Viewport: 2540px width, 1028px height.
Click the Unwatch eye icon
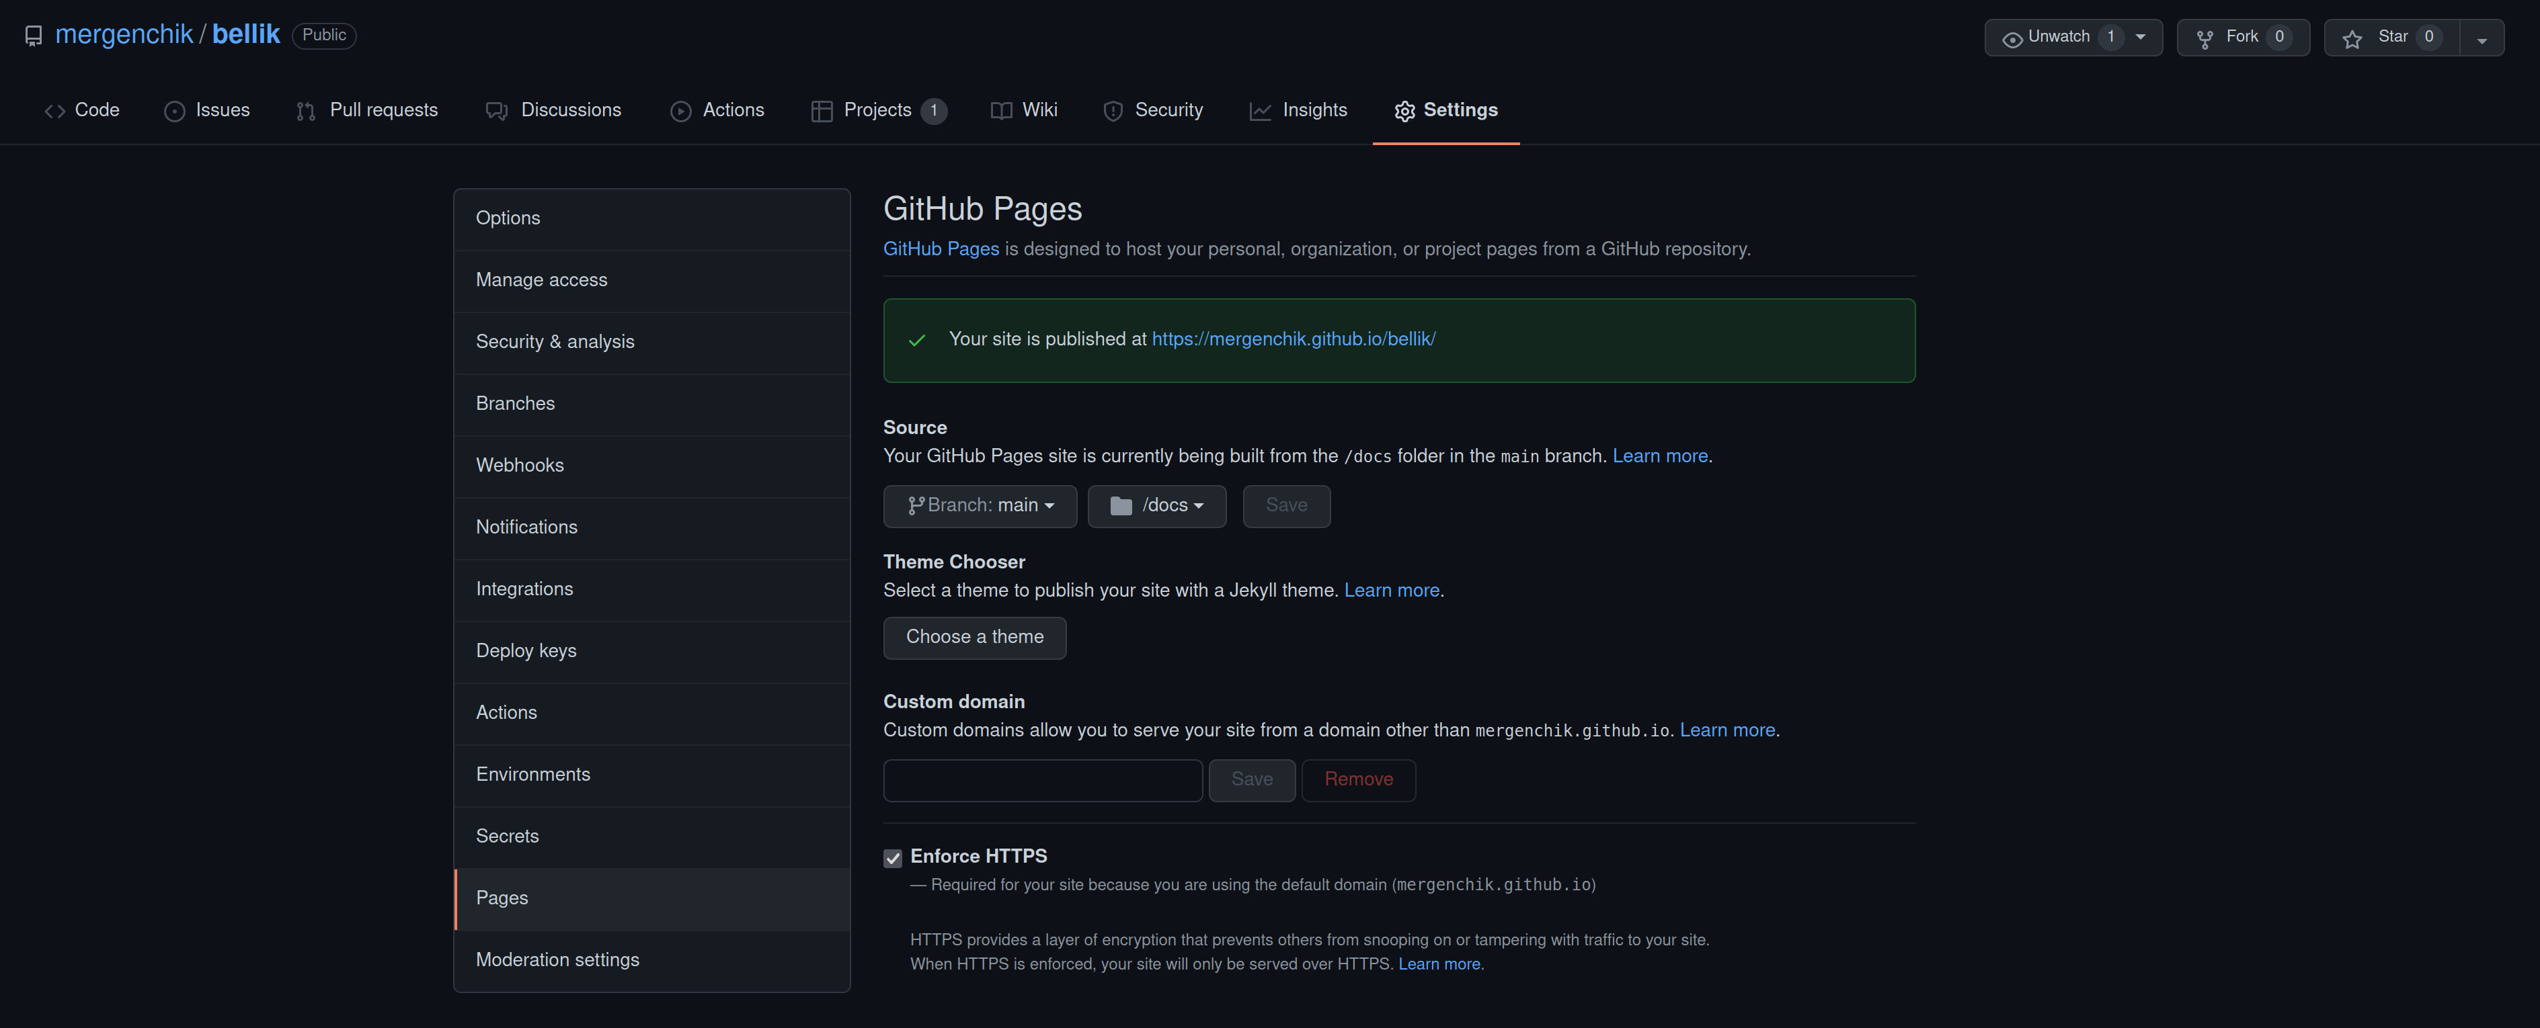pos(2012,40)
